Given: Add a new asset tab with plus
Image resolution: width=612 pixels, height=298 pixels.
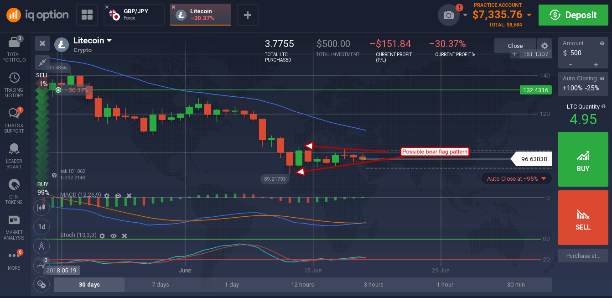Looking at the screenshot, I should [x=248, y=15].
